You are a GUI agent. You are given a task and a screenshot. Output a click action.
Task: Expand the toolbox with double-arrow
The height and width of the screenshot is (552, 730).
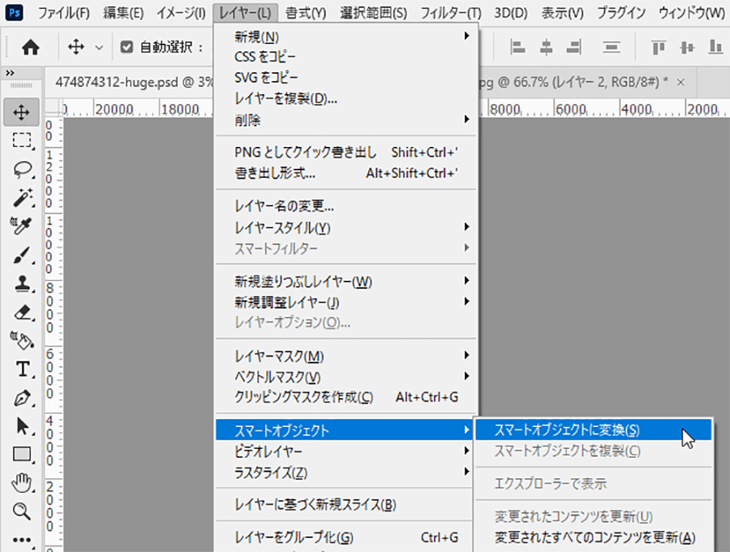11,73
